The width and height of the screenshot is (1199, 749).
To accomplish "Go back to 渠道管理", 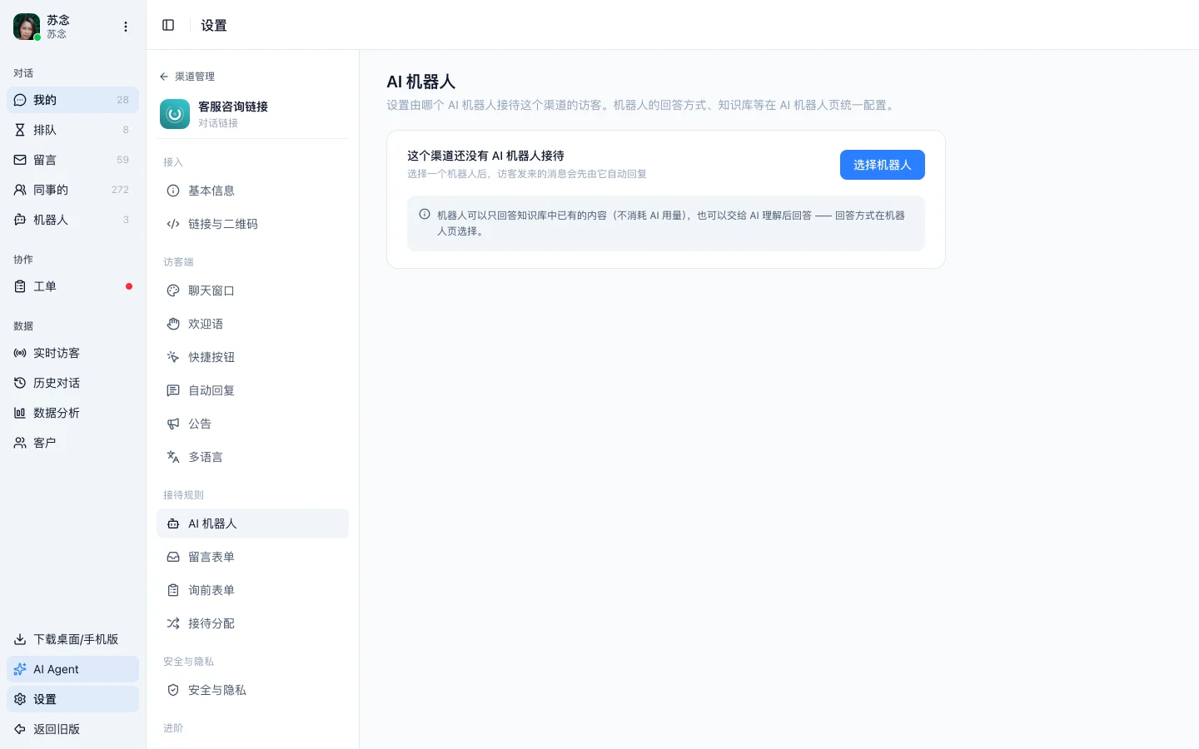I will point(187,77).
